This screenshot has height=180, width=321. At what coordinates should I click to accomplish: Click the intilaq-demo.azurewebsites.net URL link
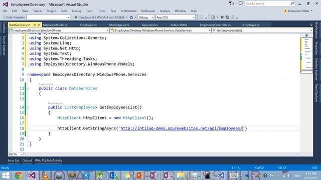click(x=182, y=128)
